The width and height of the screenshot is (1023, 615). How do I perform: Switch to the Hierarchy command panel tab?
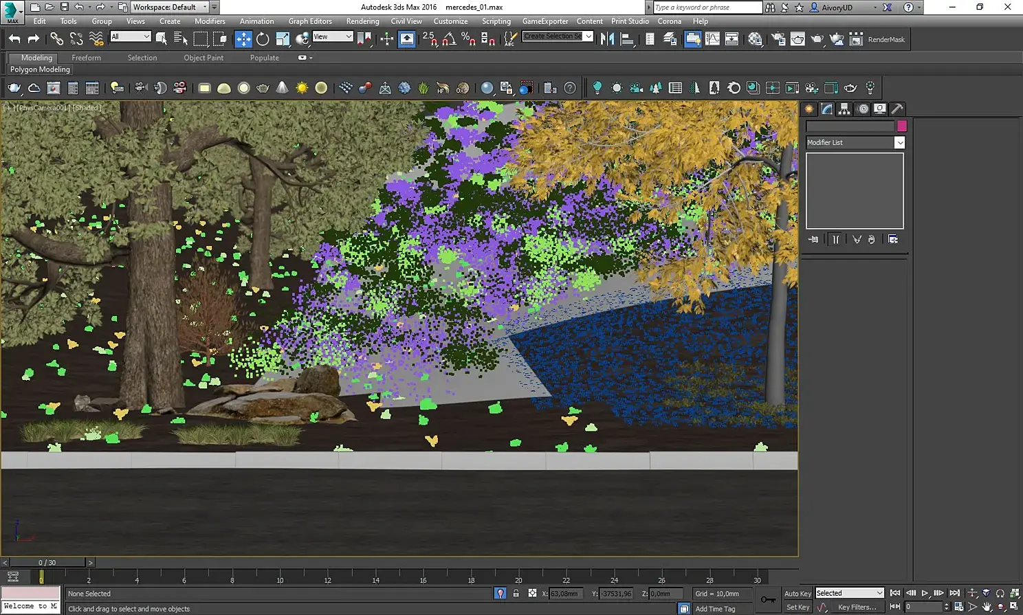click(844, 109)
